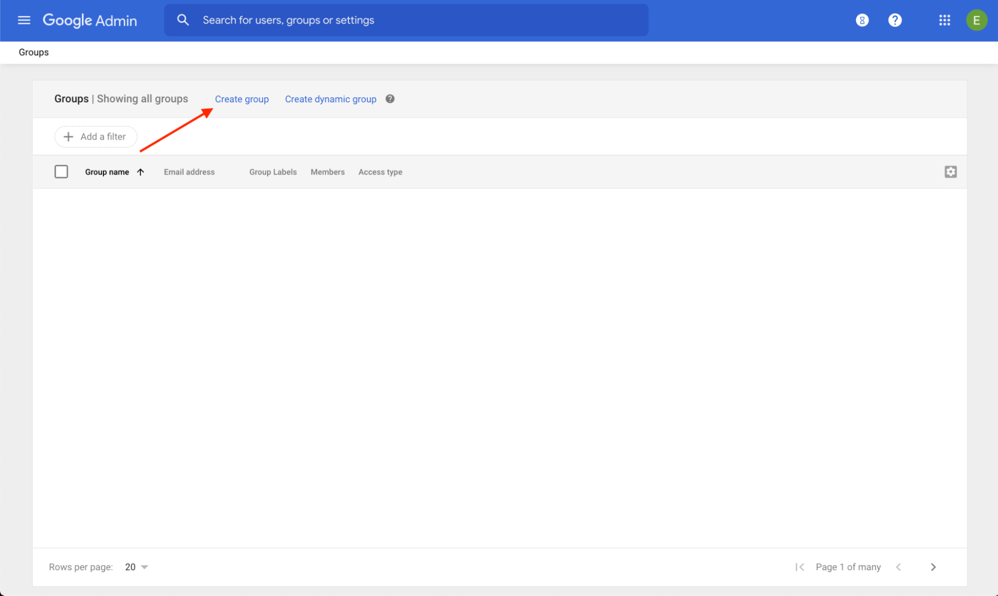Click the user account avatar icon

tap(977, 20)
